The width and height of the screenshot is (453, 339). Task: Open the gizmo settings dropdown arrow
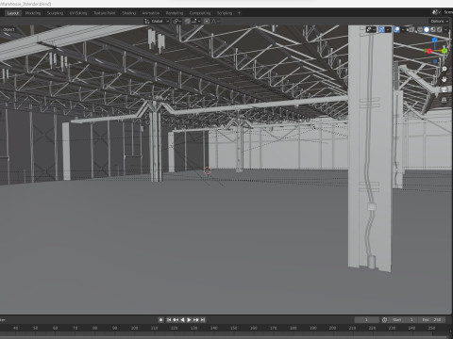pyautogui.click(x=388, y=30)
